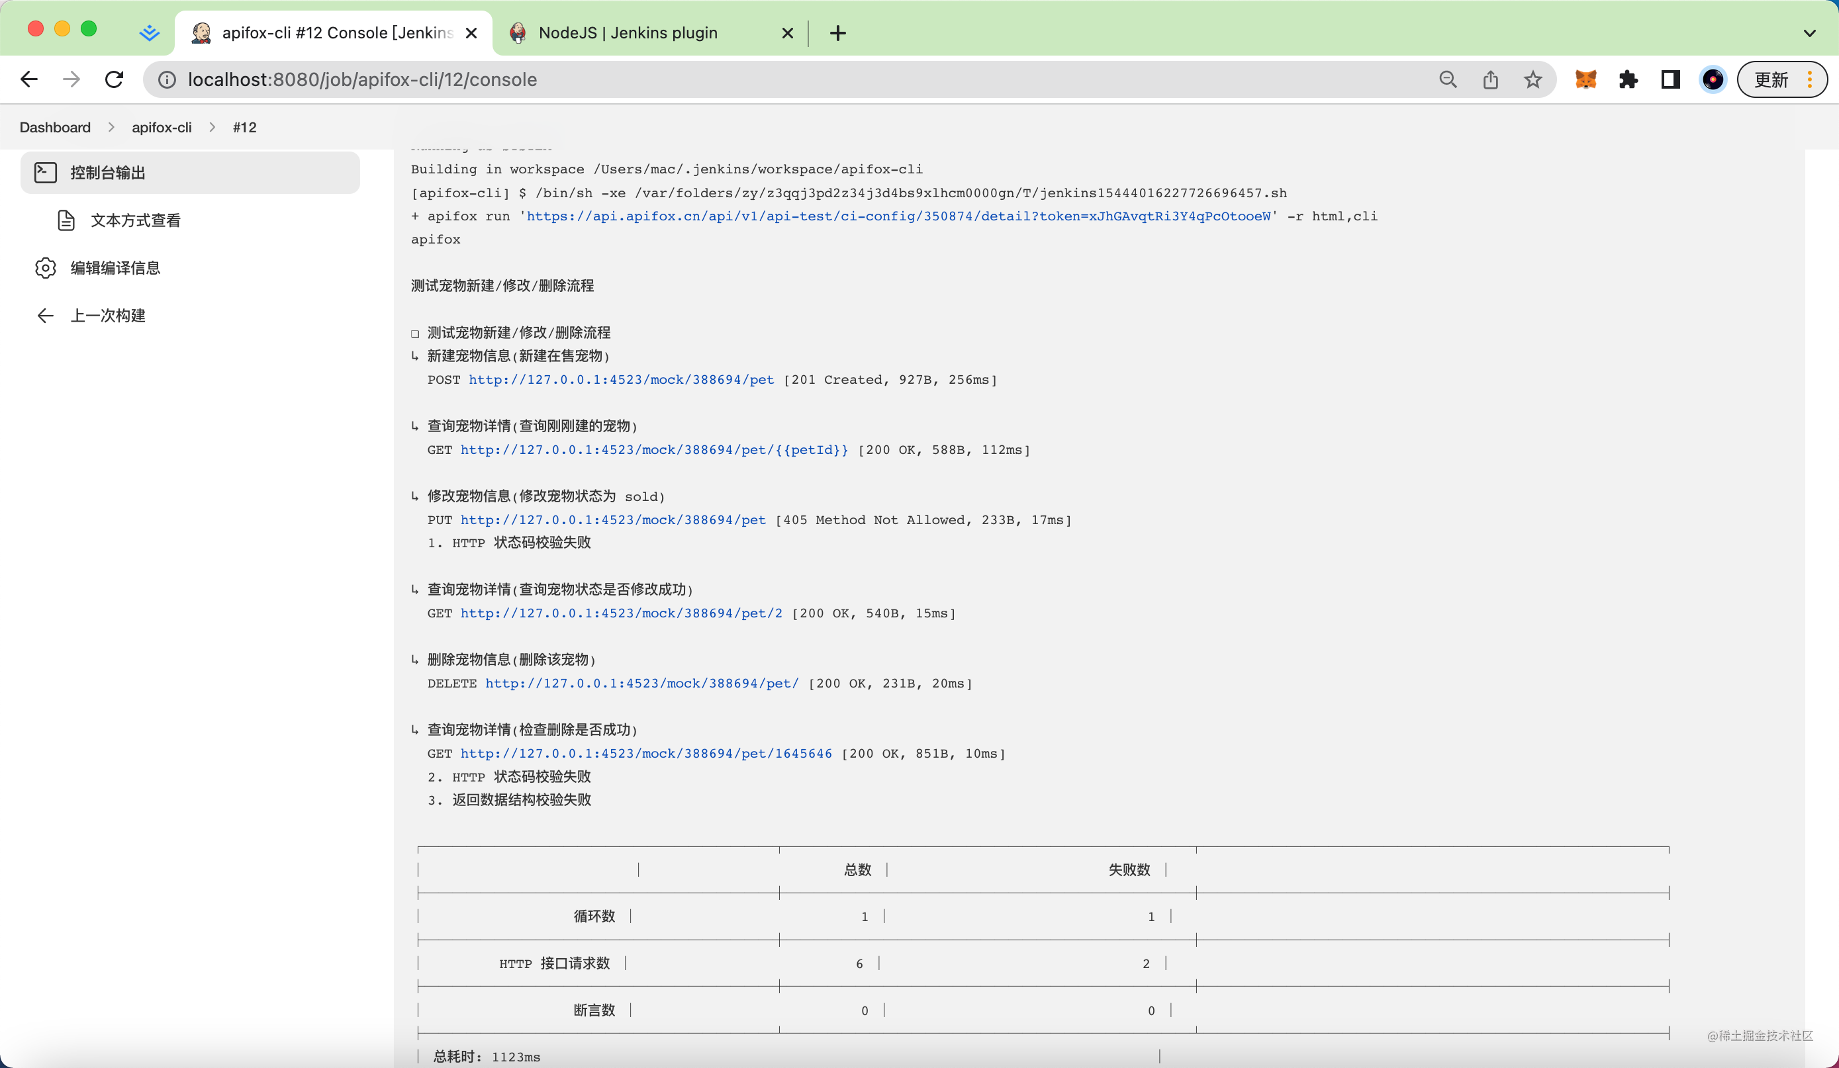The width and height of the screenshot is (1839, 1068).
Task: View site information icon
Action: [167, 79]
